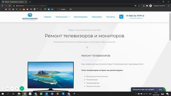Screen dimensions: 171x96
Task: Open Sublime Text from the taskbar
Action: tap(58, 94)
